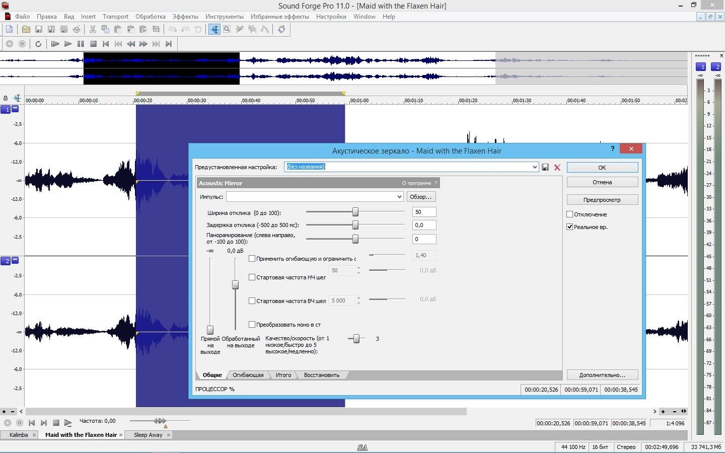Go to End in the transport toolbar
The width and height of the screenshot is (725, 453).
pyautogui.click(x=169, y=44)
